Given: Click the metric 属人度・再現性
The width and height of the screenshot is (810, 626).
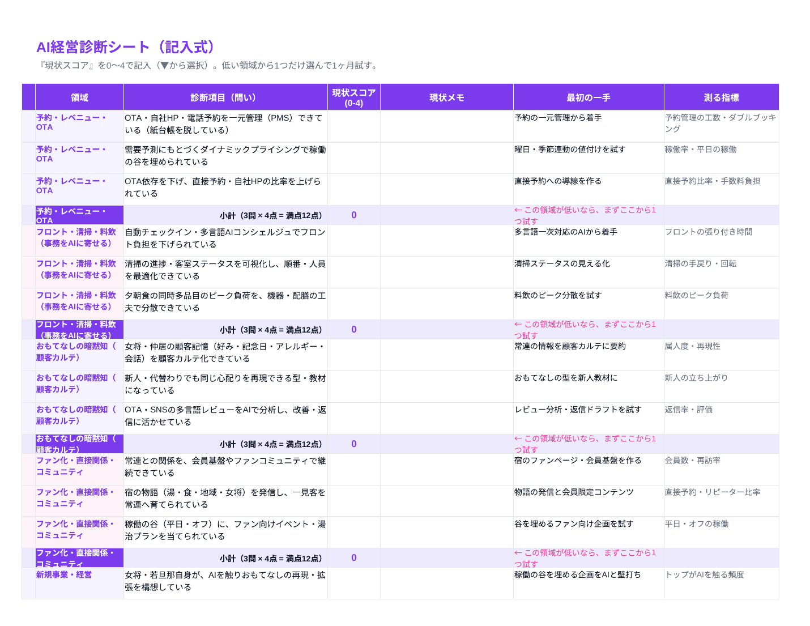Looking at the screenshot, I should [721, 355].
